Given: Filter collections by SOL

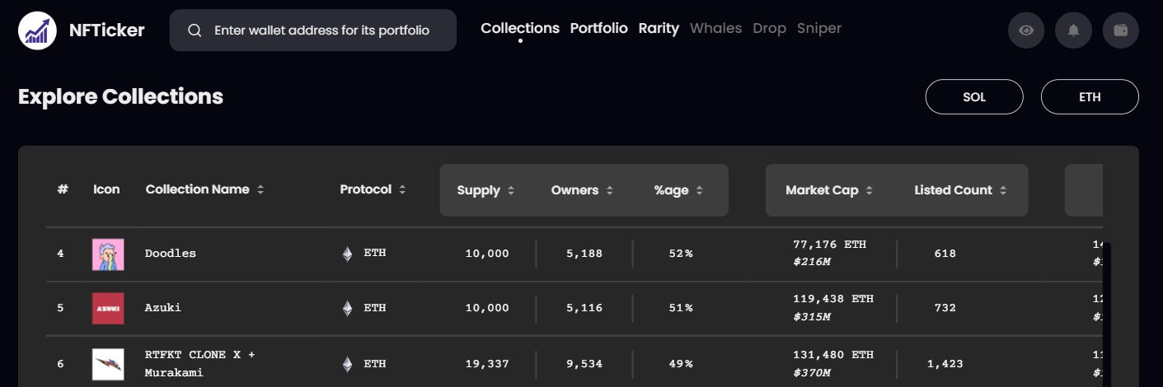Looking at the screenshot, I should click(974, 97).
